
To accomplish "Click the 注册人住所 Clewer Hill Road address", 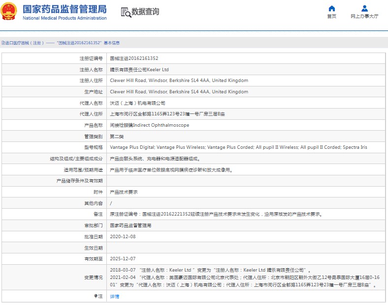I will tap(179, 81).
